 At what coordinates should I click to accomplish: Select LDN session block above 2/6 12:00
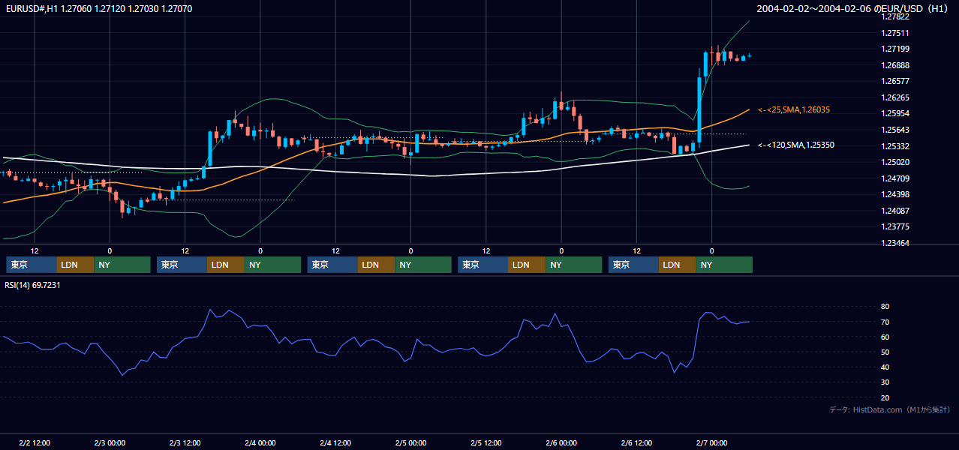coord(678,265)
